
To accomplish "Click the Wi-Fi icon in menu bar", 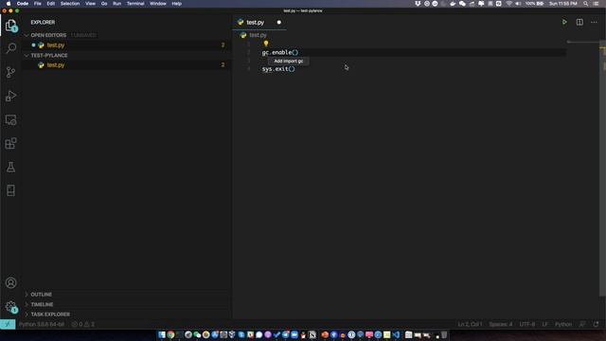I will pos(509,4).
